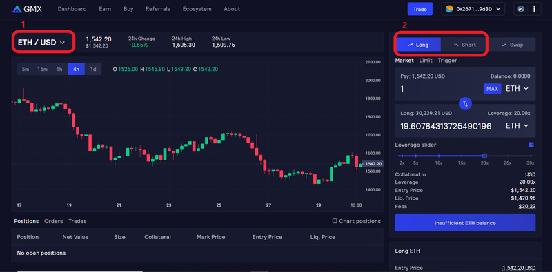Screen dimensions: 552x272
Task: Click the Balance: 0.0000 text
Action: tap(511, 76)
